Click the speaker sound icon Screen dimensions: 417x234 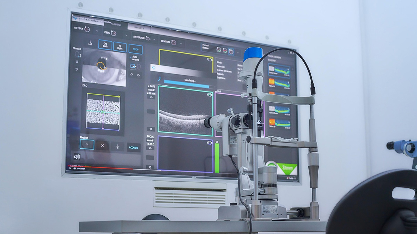(77, 156)
